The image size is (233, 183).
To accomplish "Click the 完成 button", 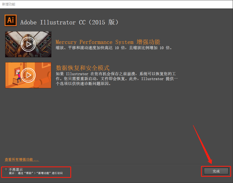I will 216,171.
